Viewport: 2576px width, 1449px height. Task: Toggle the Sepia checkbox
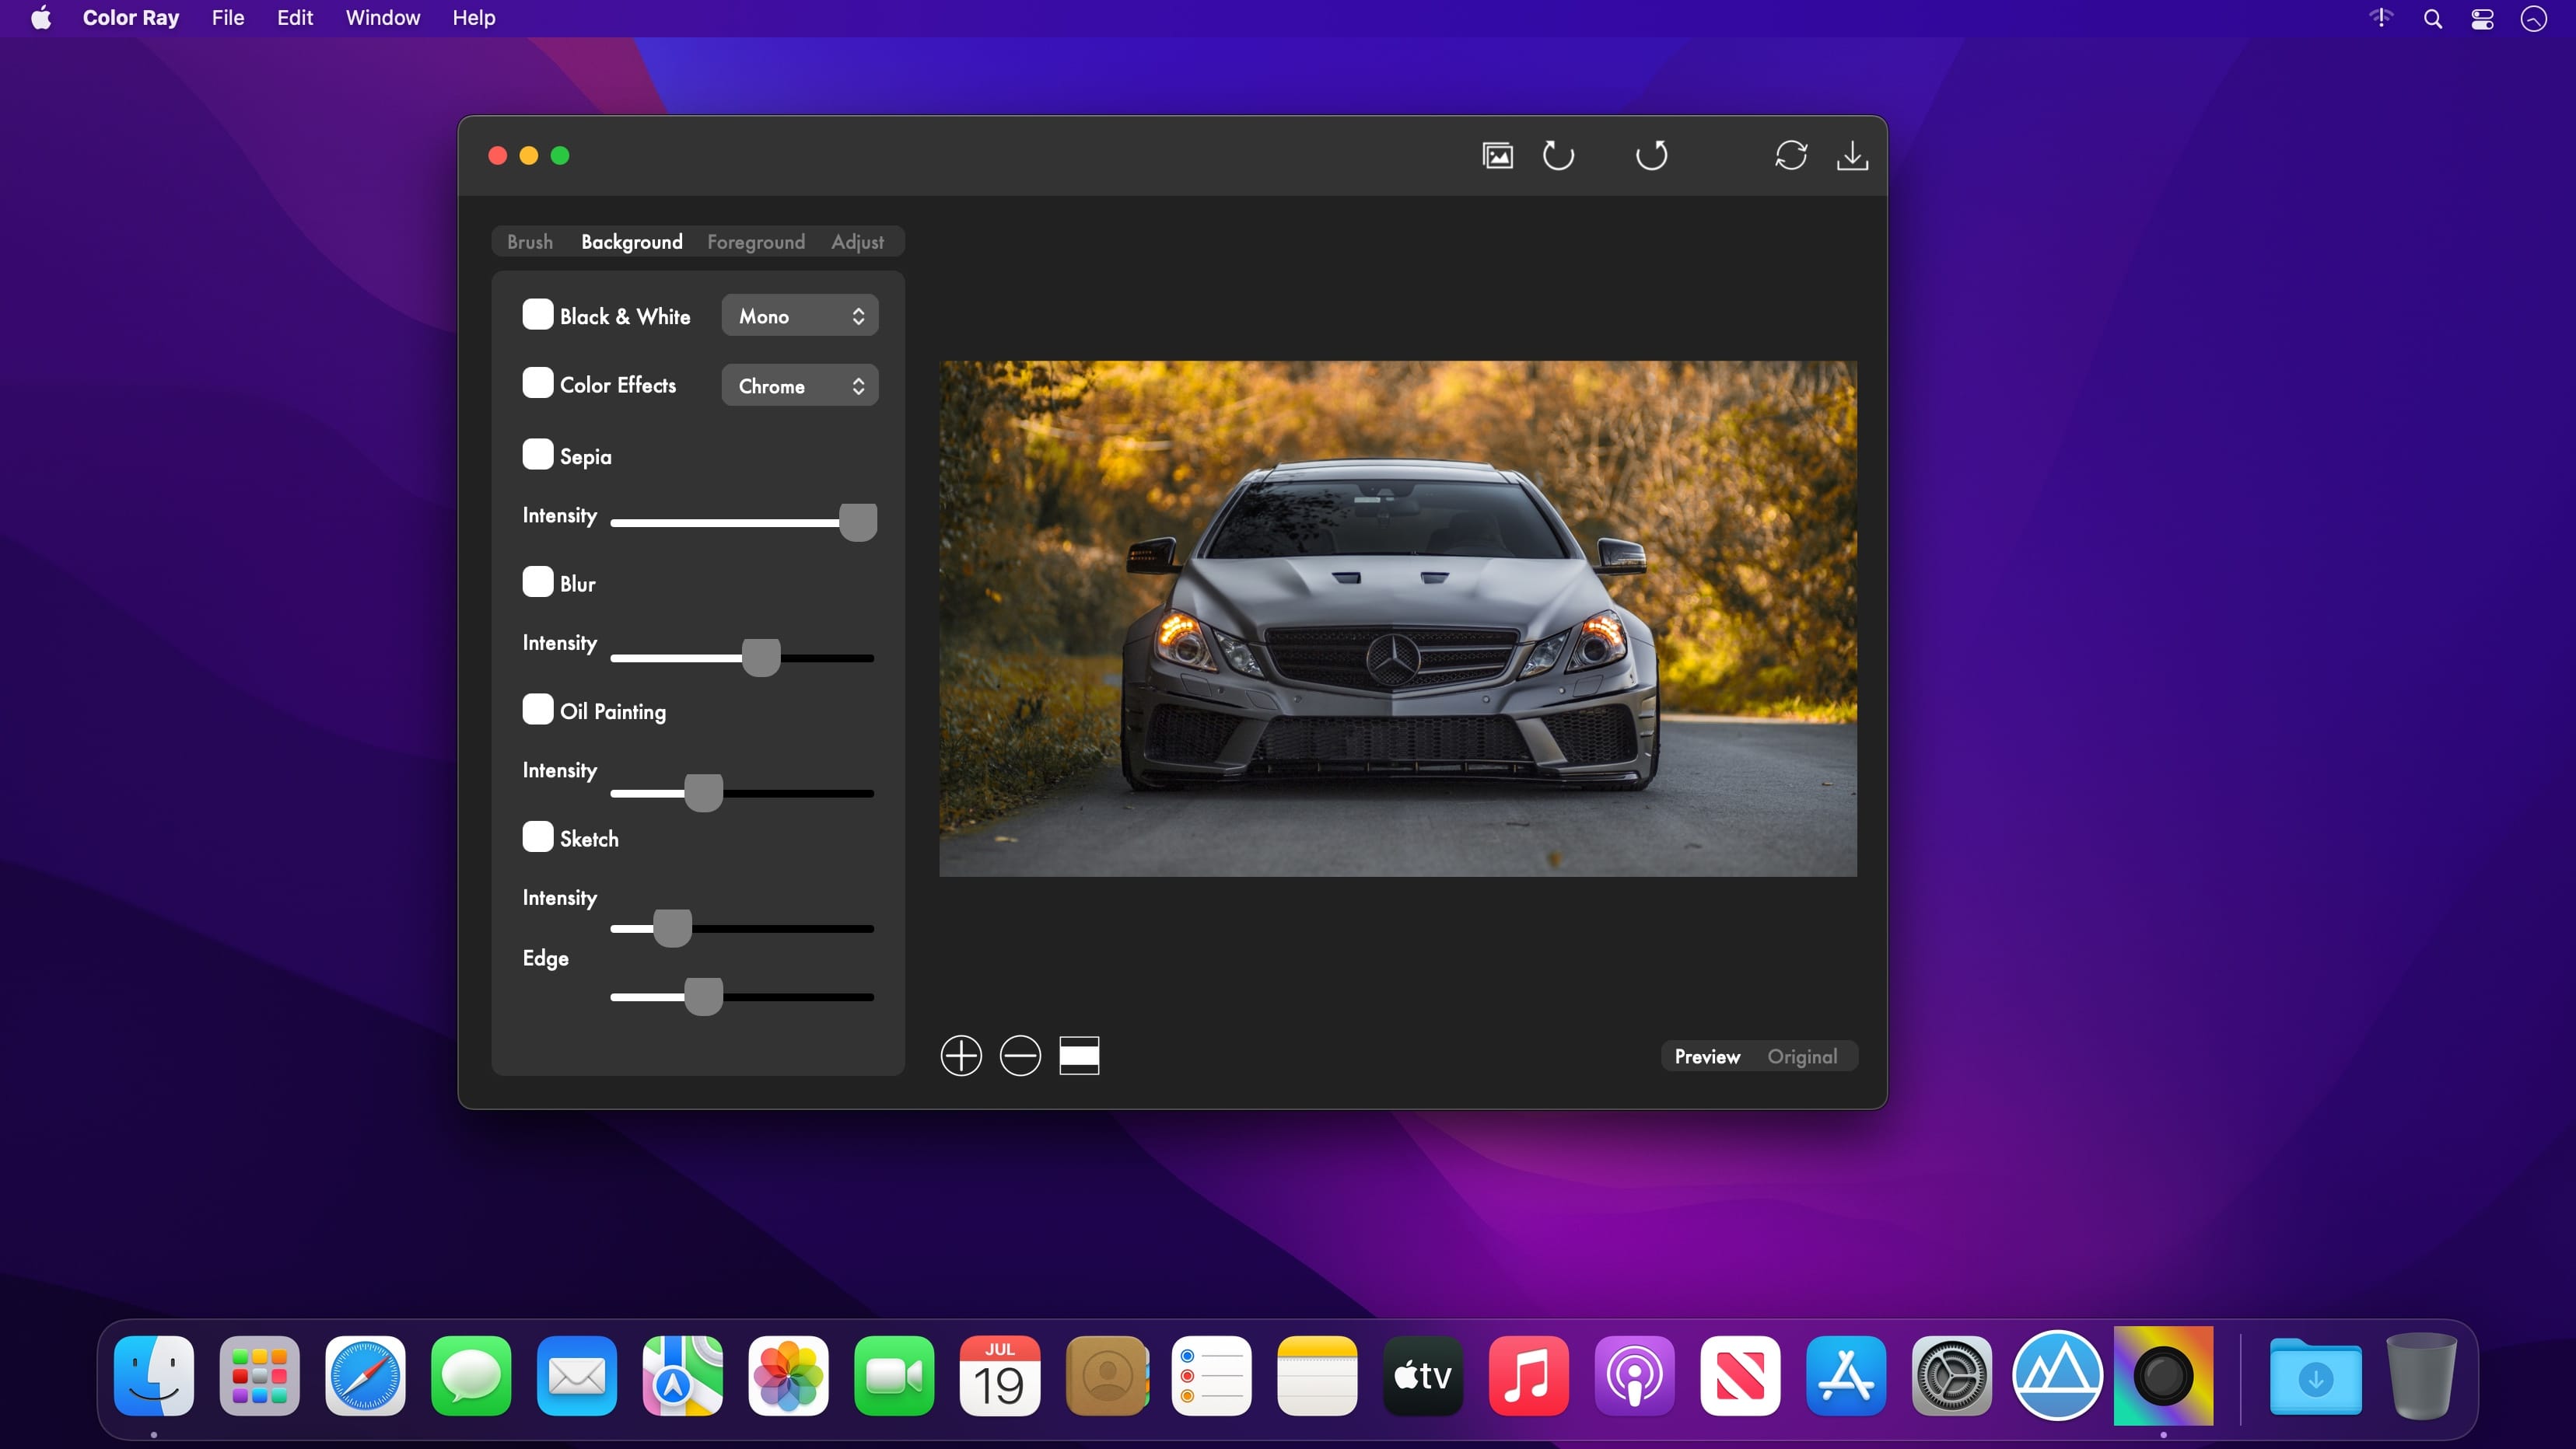(x=538, y=454)
